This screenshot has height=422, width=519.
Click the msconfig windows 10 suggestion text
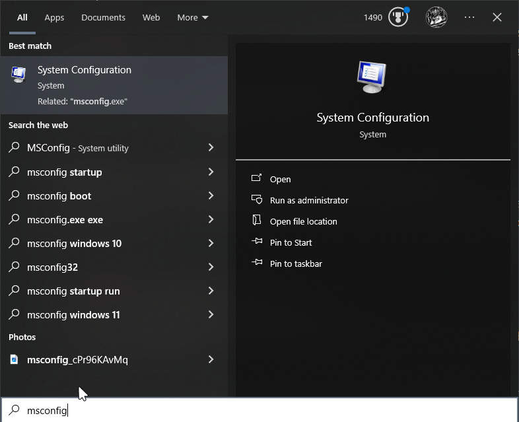point(74,244)
